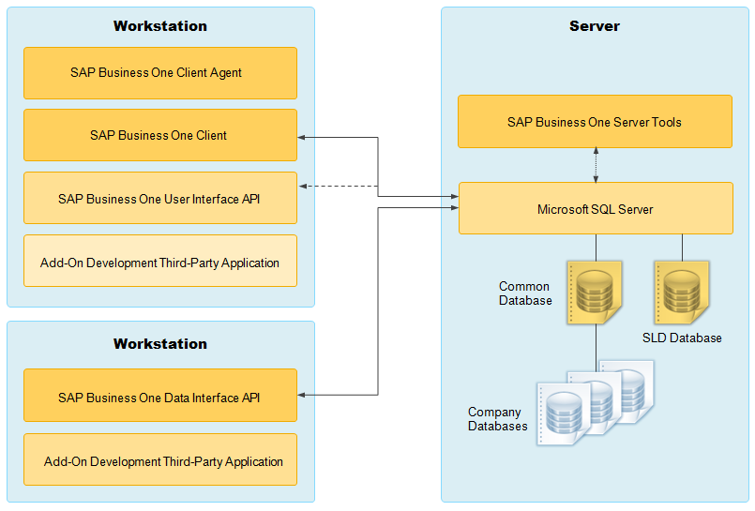Viewport: 755px width, 511px height.
Task: Select the SAP Business One Client Agent box
Action: [x=160, y=73]
